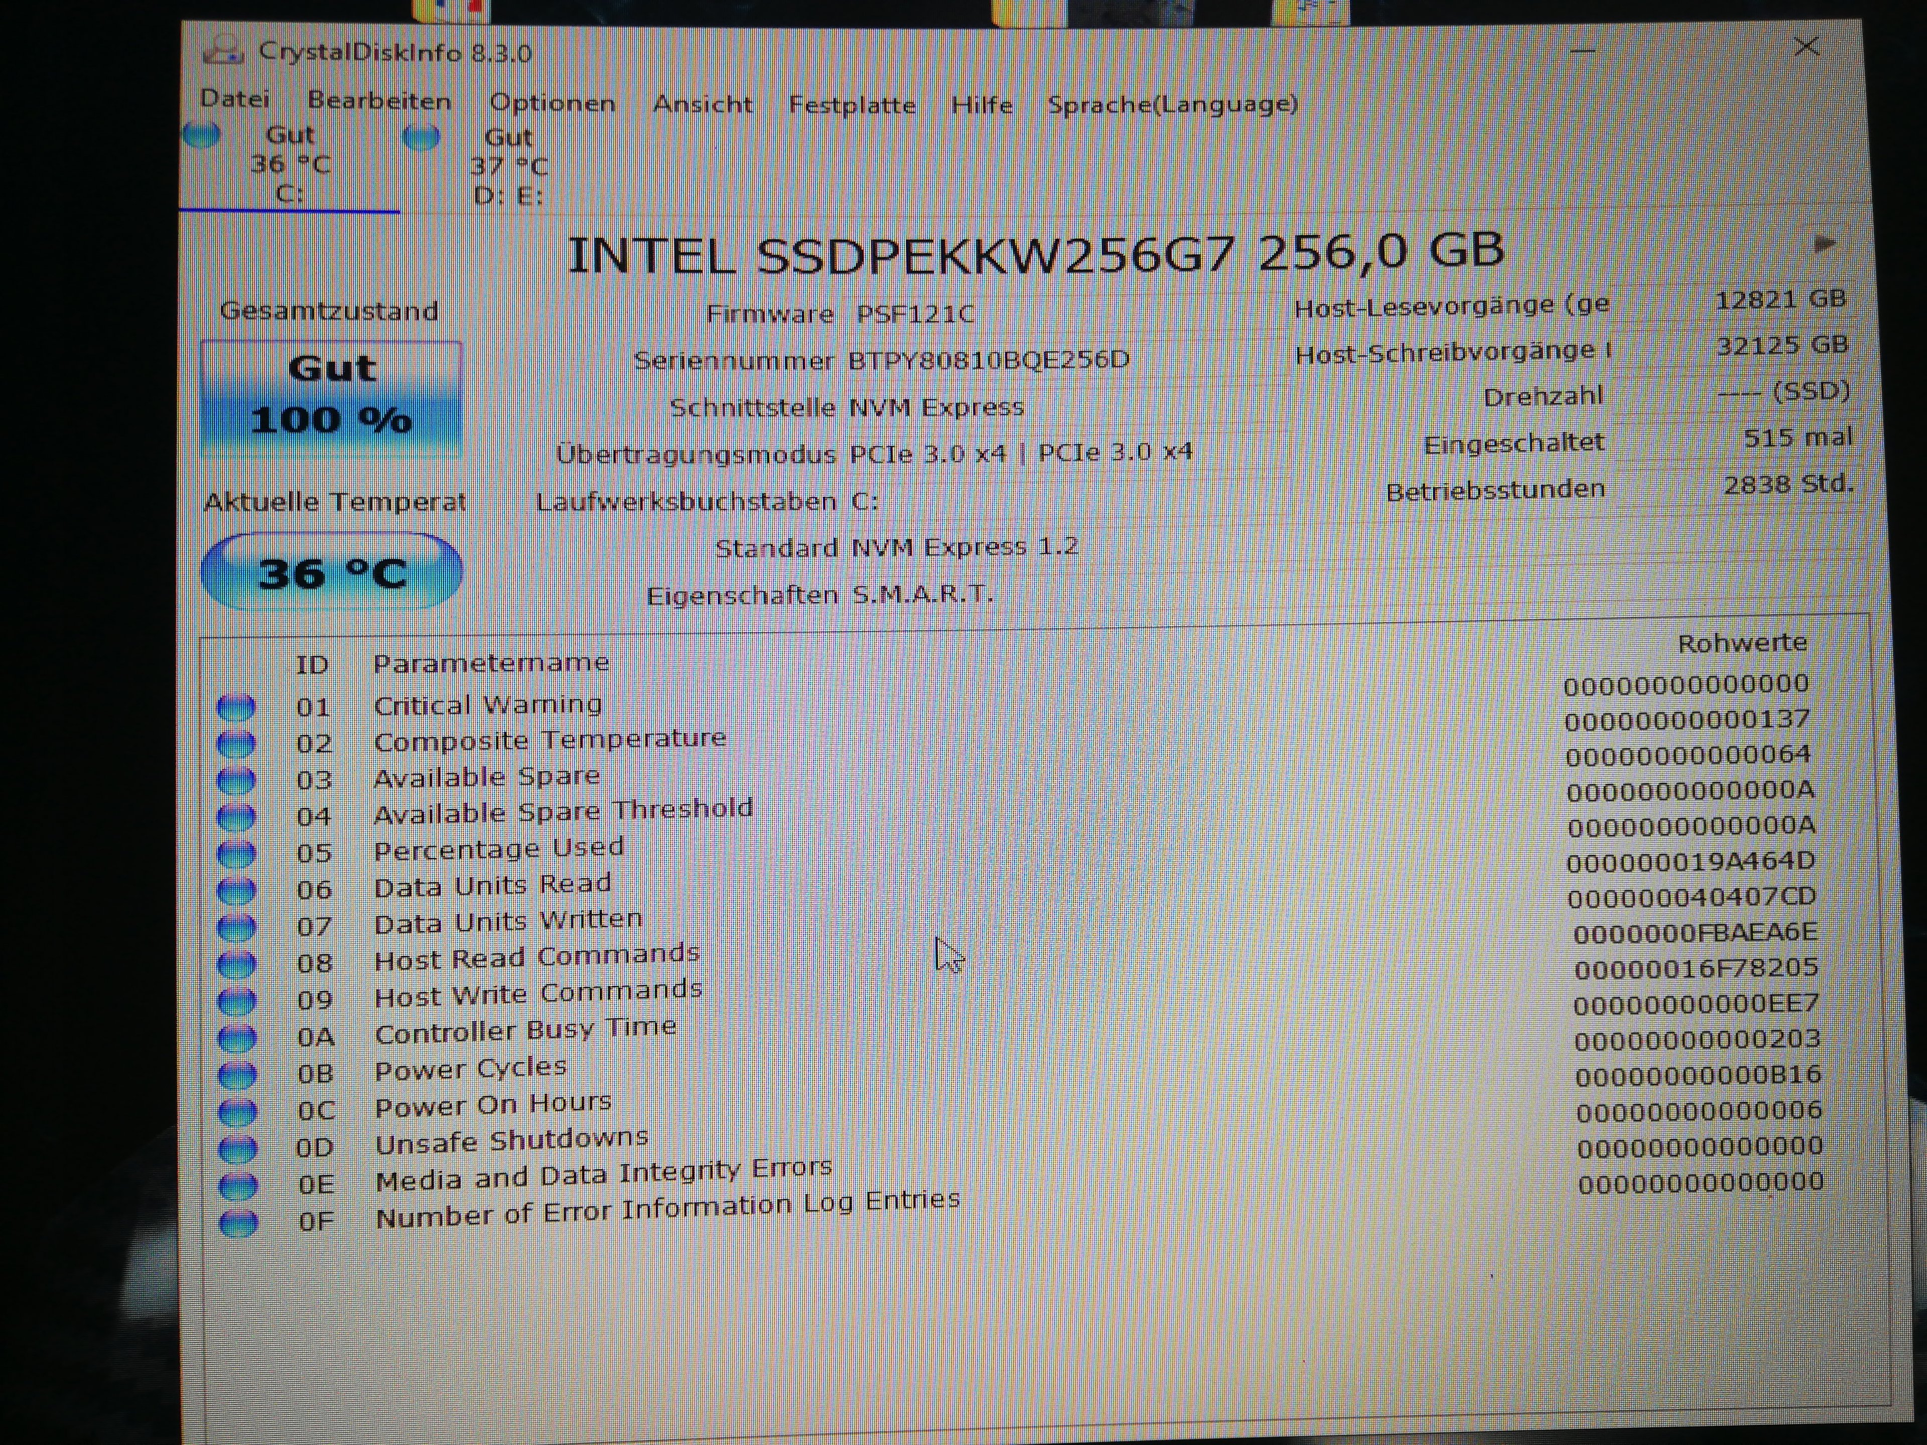Click the 36 °C temperature button
The height and width of the screenshot is (1445, 1927).
point(331,572)
